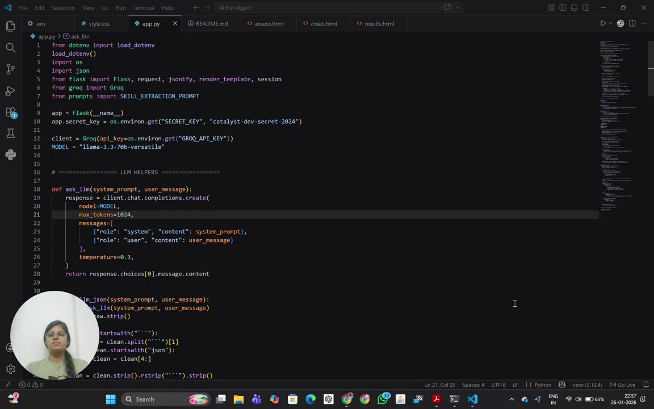The image size is (654, 409).
Task: Switch to the style.css tab
Action: [x=102, y=23]
